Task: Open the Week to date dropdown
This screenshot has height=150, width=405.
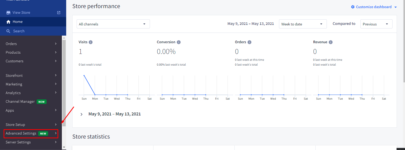Action: click(302, 24)
